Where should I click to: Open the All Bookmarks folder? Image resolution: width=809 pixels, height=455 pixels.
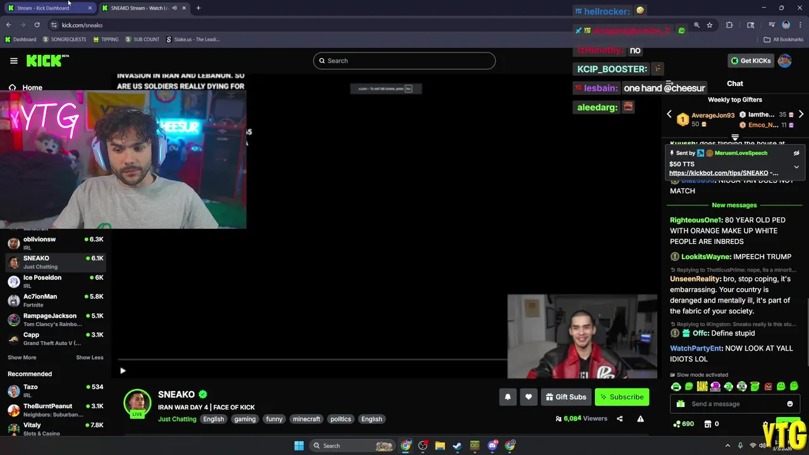[784, 39]
